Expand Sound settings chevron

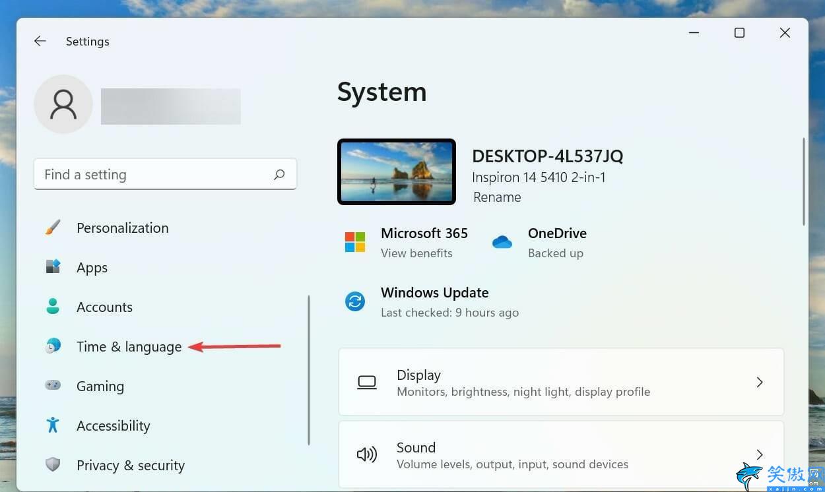click(x=760, y=454)
